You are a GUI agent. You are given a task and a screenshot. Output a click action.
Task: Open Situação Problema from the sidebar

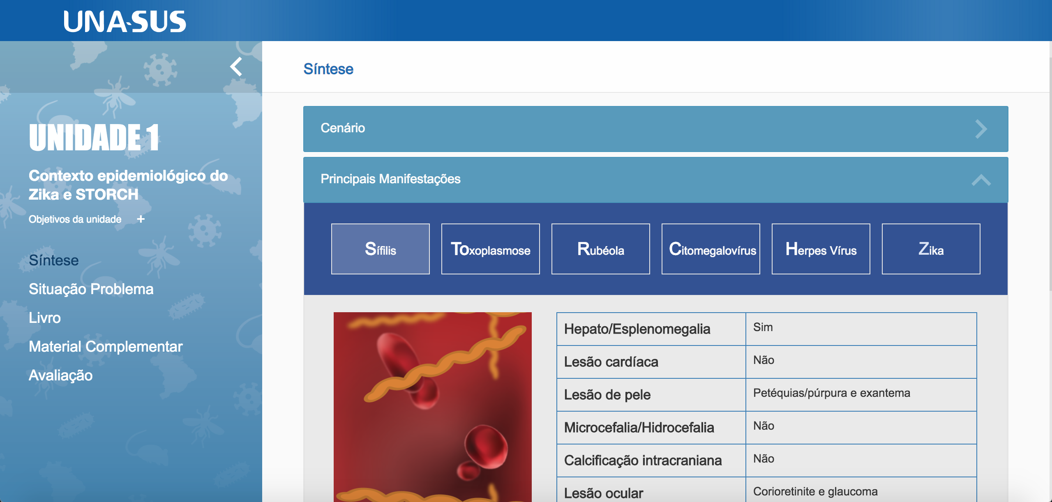[x=91, y=289]
